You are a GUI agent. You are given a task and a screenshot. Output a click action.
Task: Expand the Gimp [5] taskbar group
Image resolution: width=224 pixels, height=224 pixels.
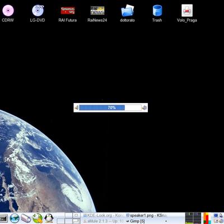146,221
